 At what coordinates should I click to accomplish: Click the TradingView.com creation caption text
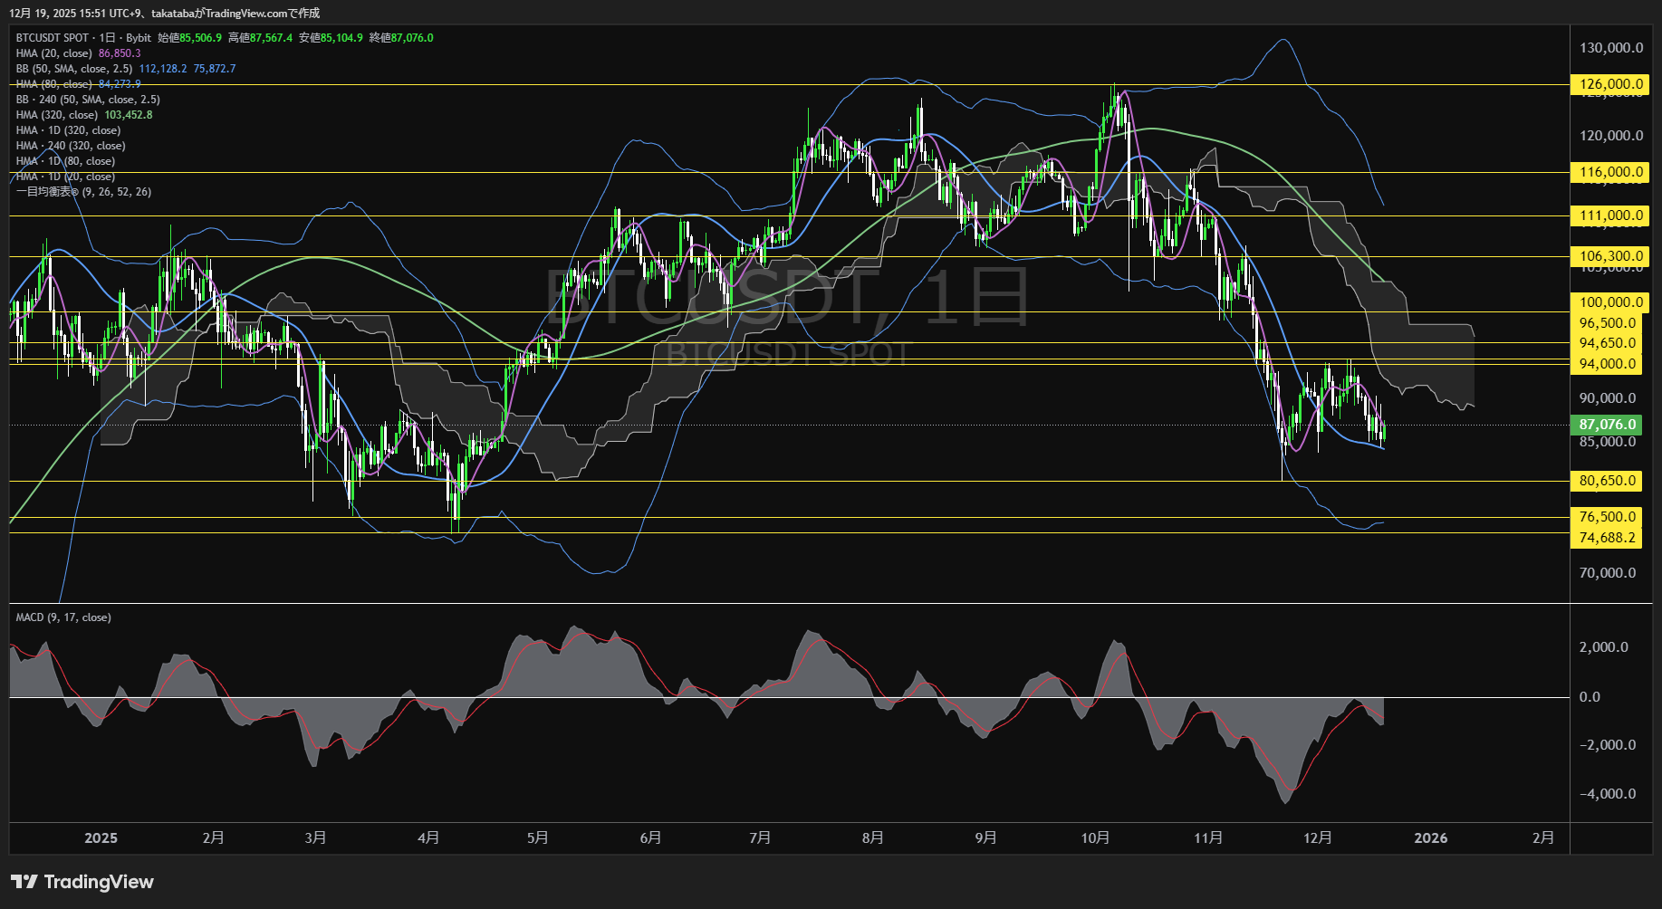coord(164,13)
